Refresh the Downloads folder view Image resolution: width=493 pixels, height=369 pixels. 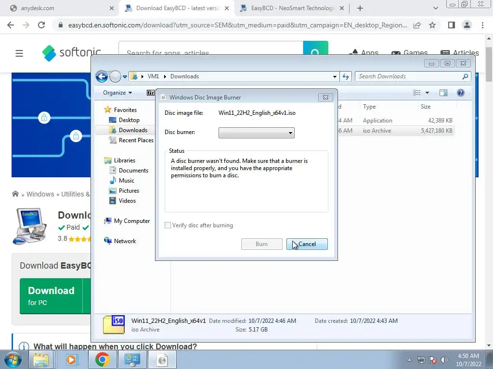[x=346, y=76]
